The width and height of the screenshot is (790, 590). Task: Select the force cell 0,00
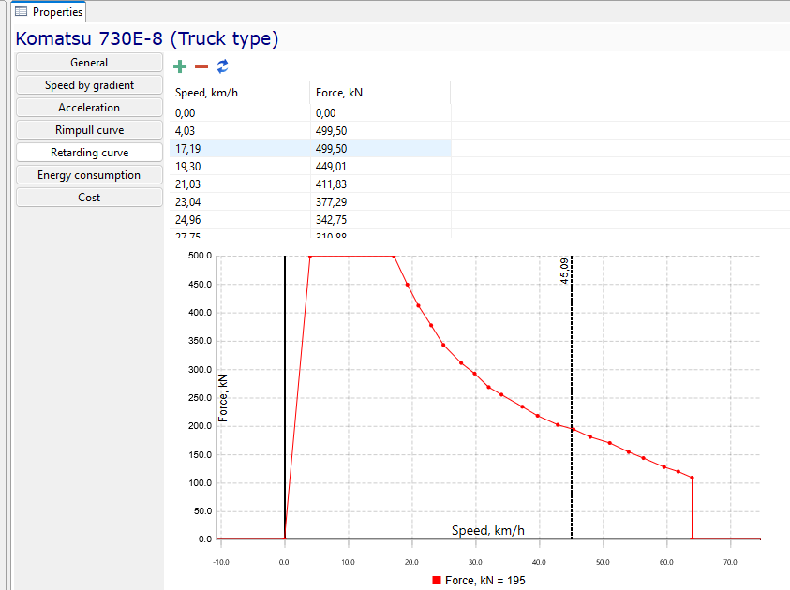point(380,113)
